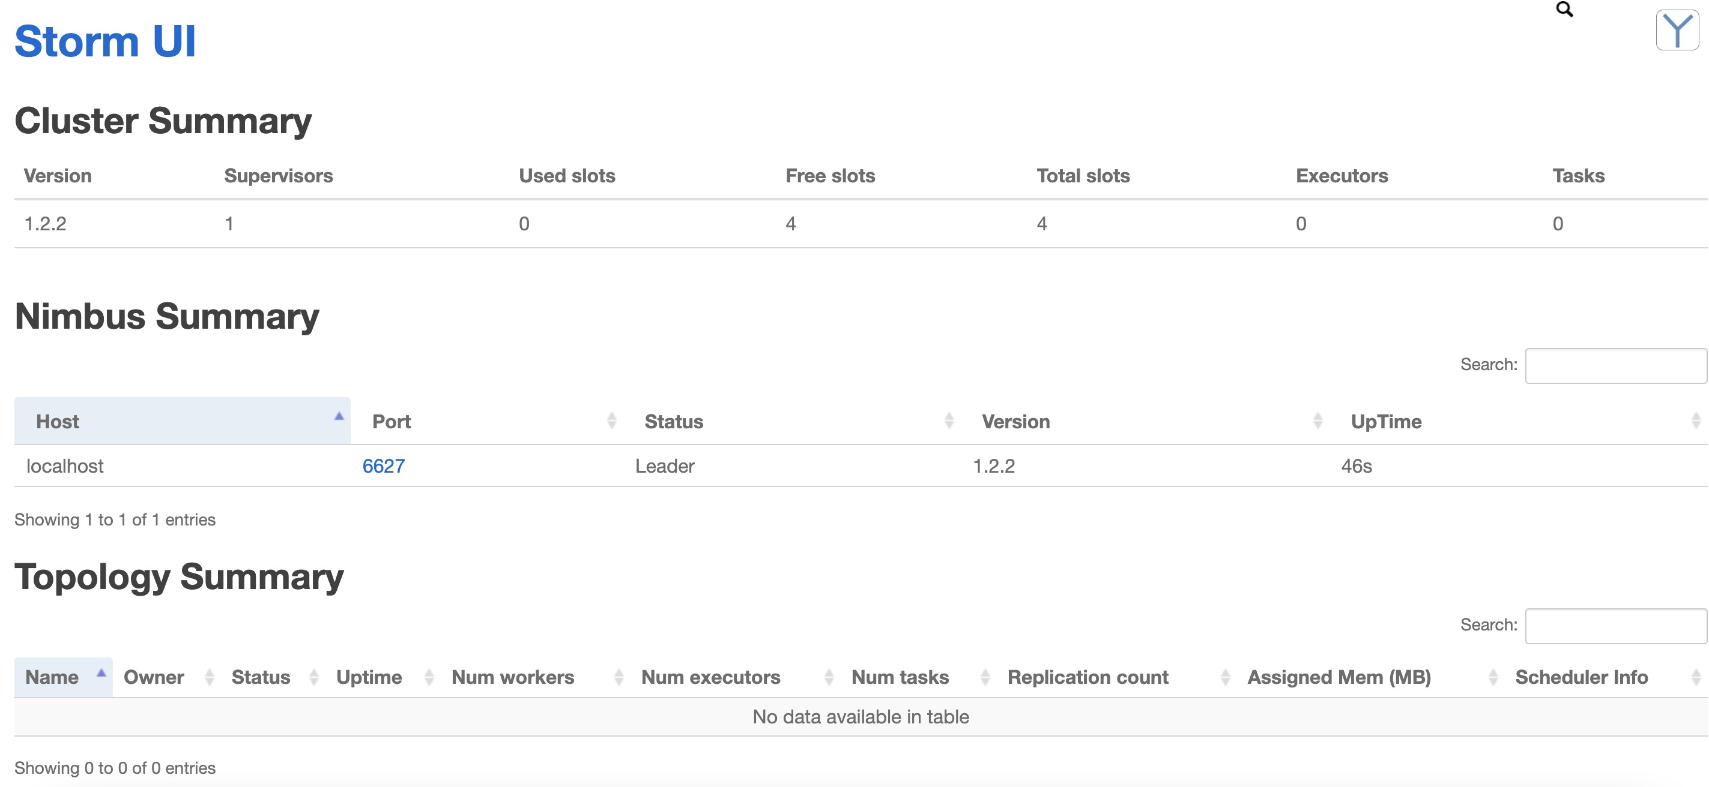Image resolution: width=1709 pixels, height=787 pixels.
Task: Sort Topology table by Name column
Action: point(64,677)
